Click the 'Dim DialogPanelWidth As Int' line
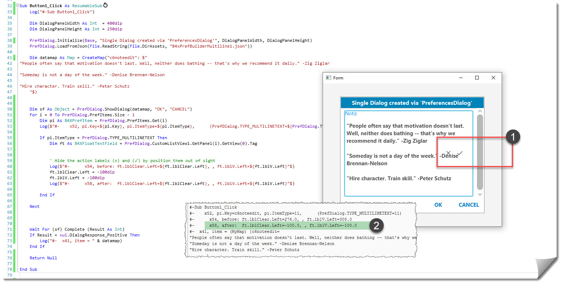 click(x=76, y=23)
